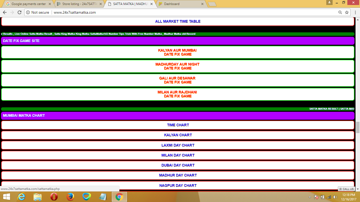Reload the current page

(20, 12)
